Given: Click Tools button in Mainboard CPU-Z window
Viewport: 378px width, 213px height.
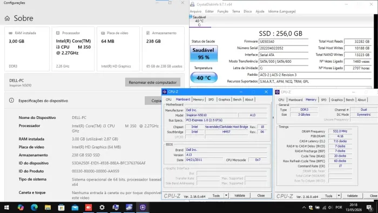Looking at the screenshot, I should (216, 196).
